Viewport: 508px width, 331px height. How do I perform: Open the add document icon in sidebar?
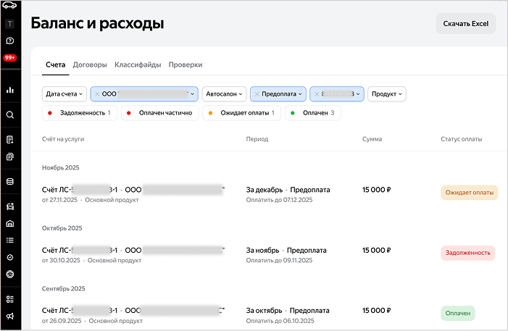pos(10,140)
